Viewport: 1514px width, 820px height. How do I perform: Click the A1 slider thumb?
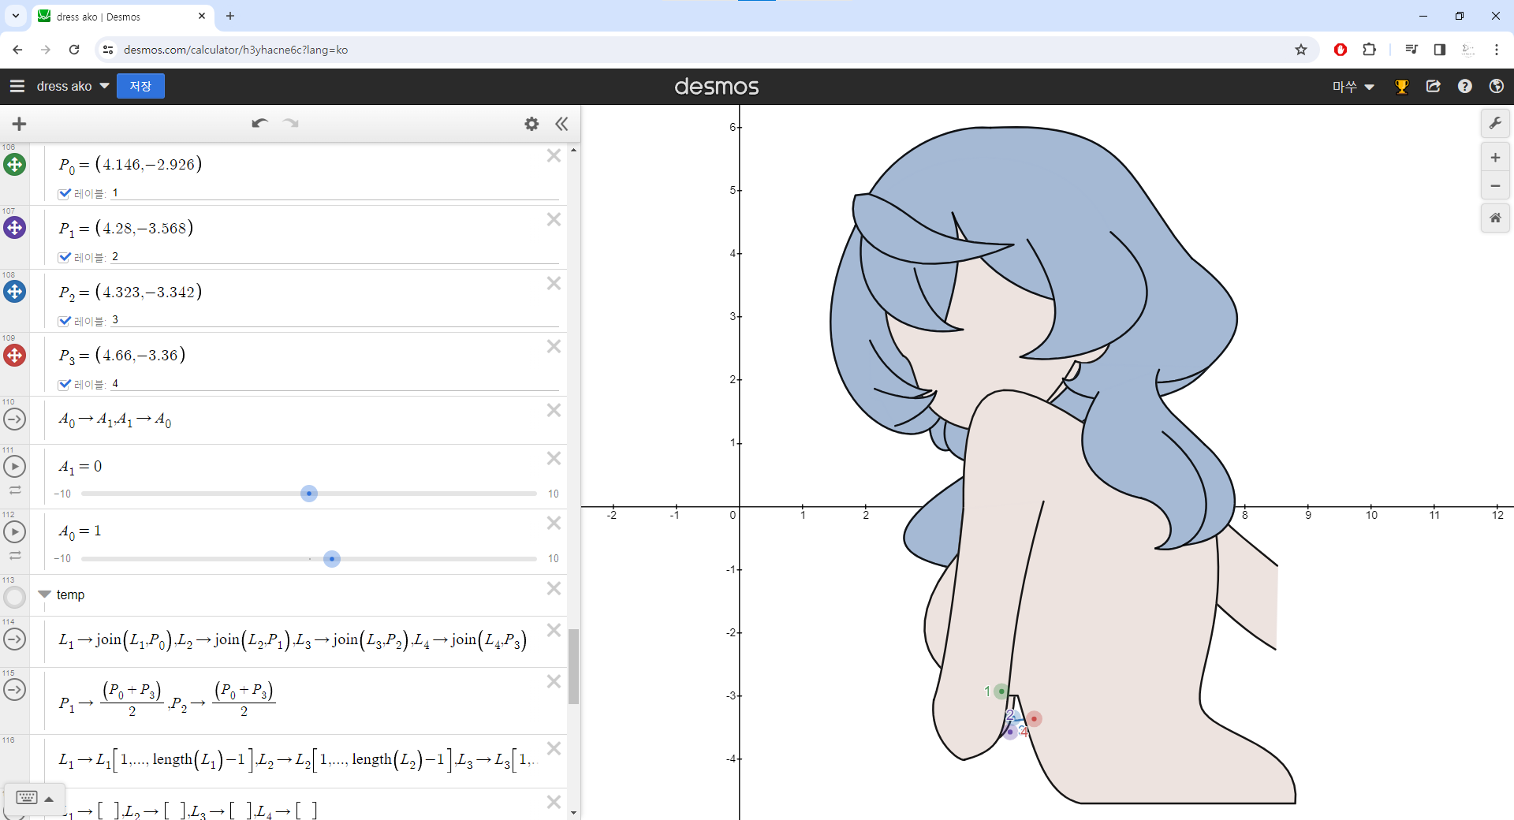[309, 494]
